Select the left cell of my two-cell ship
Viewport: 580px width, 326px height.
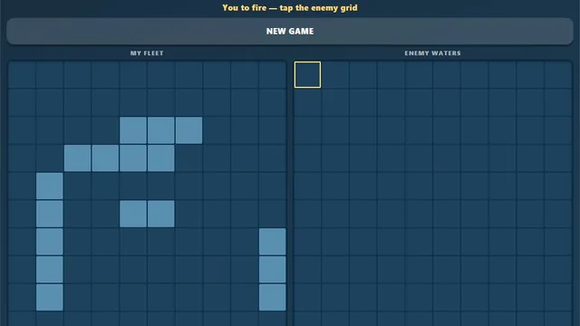point(133,214)
